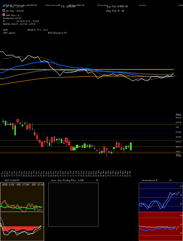Click the 'Intra Day Trading Price & MR' title

point(67,180)
